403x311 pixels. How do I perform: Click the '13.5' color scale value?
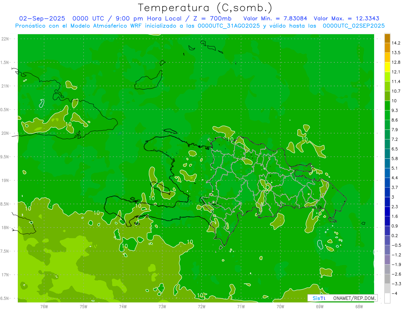396,53
